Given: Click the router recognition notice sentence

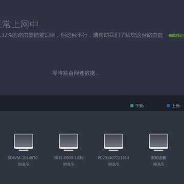Looking at the screenshot, I should point(81,35).
